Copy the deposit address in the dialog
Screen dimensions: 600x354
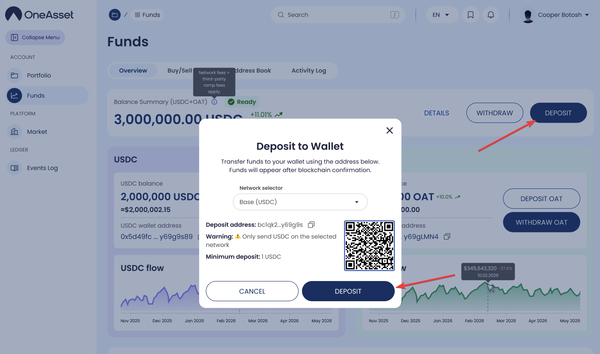(311, 225)
